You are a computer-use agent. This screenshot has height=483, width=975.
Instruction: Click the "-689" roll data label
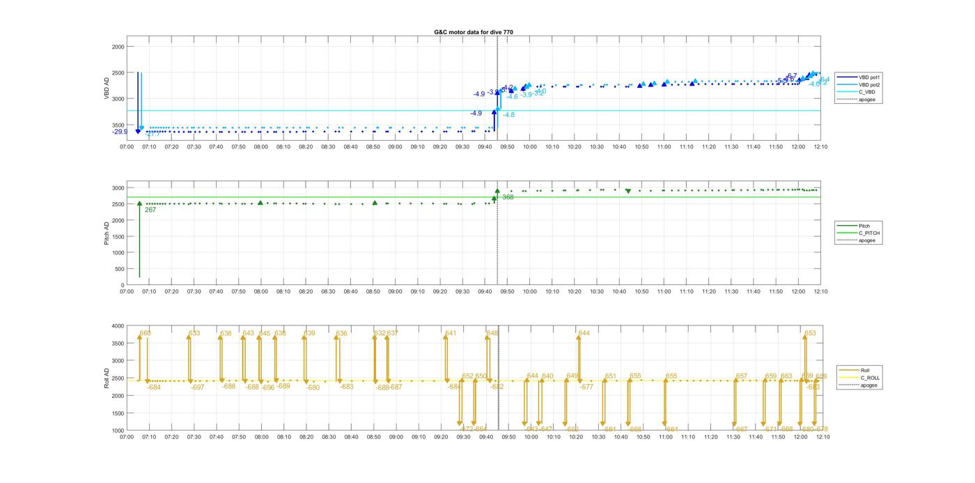click(x=283, y=386)
